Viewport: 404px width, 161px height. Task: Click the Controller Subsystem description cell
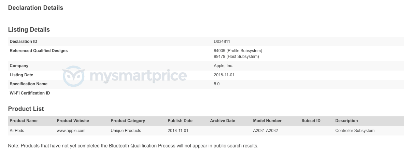coord(355,131)
